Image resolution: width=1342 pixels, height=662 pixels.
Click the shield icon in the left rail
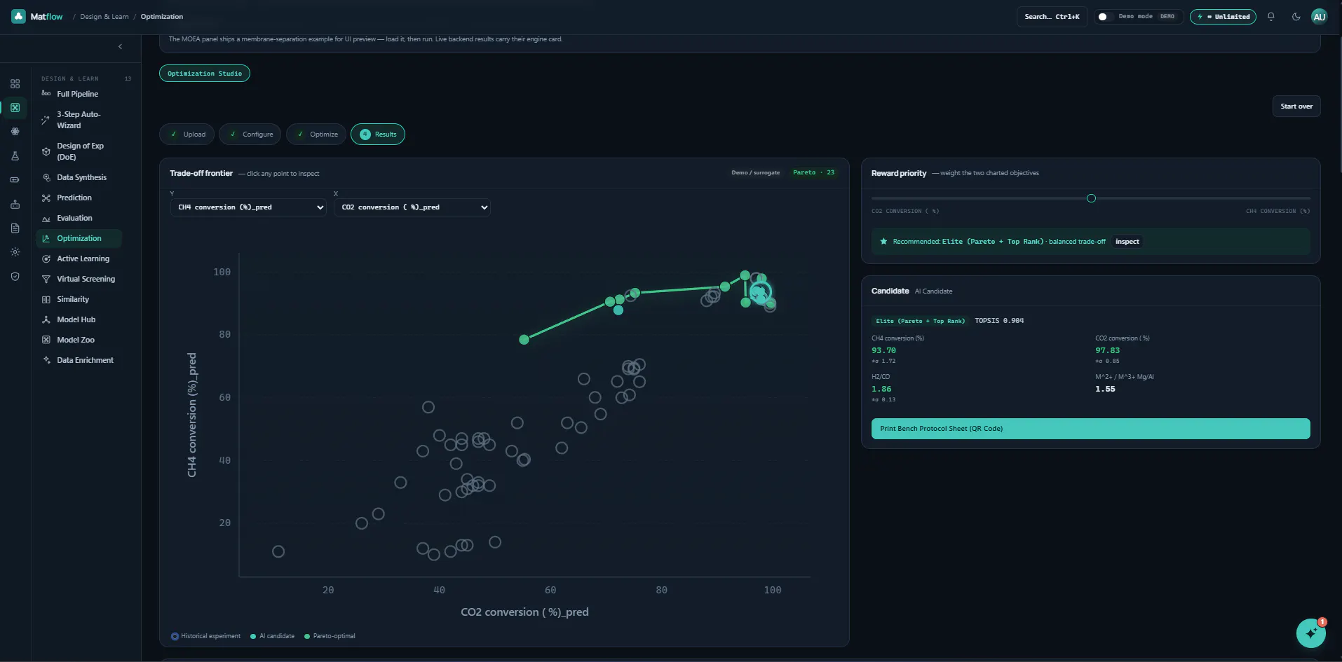tap(15, 277)
